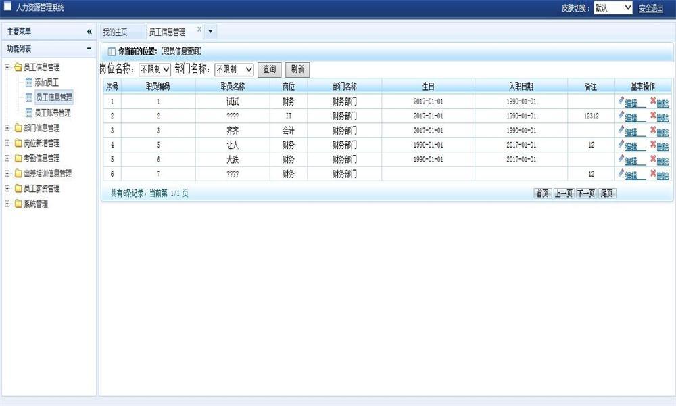Expand the 岗位新增管理 tree node
This screenshot has width=676, height=406.
pyautogui.click(x=7, y=143)
